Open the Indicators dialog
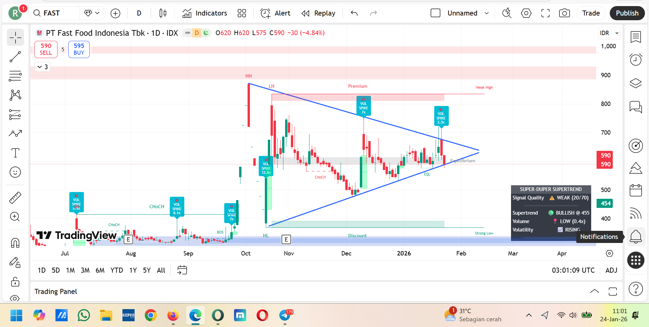This screenshot has height=327, width=649. pos(205,13)
